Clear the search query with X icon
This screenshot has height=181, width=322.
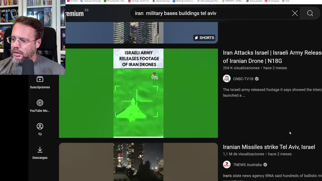click(295, 13)
